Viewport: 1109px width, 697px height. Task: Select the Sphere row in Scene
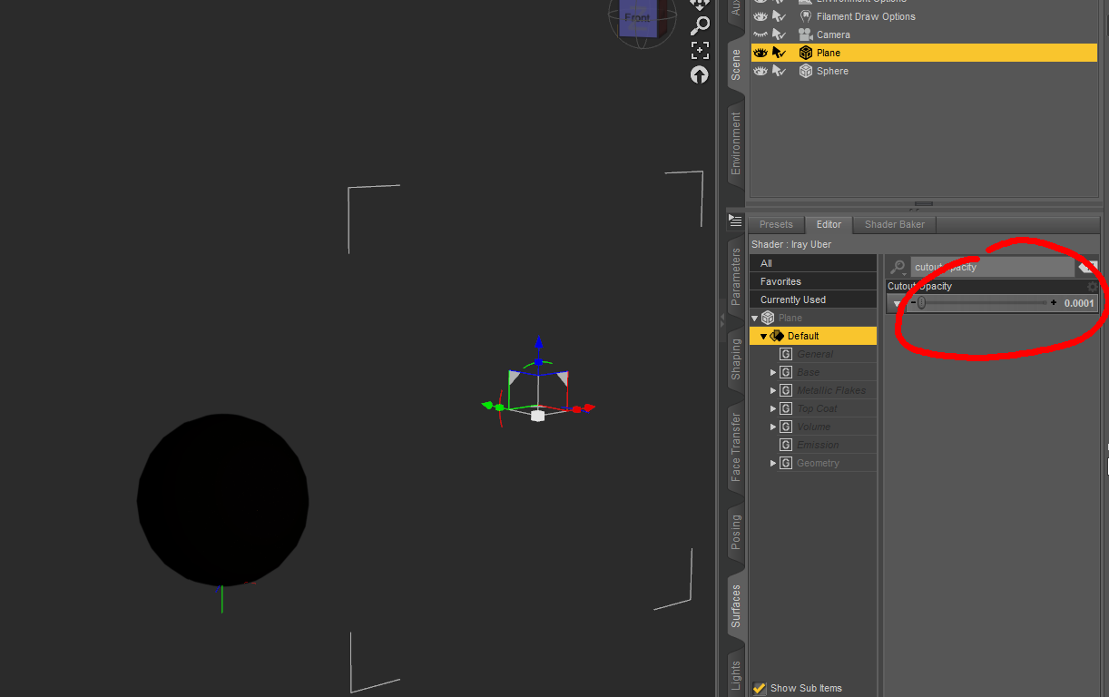click(x=925, y=71)
